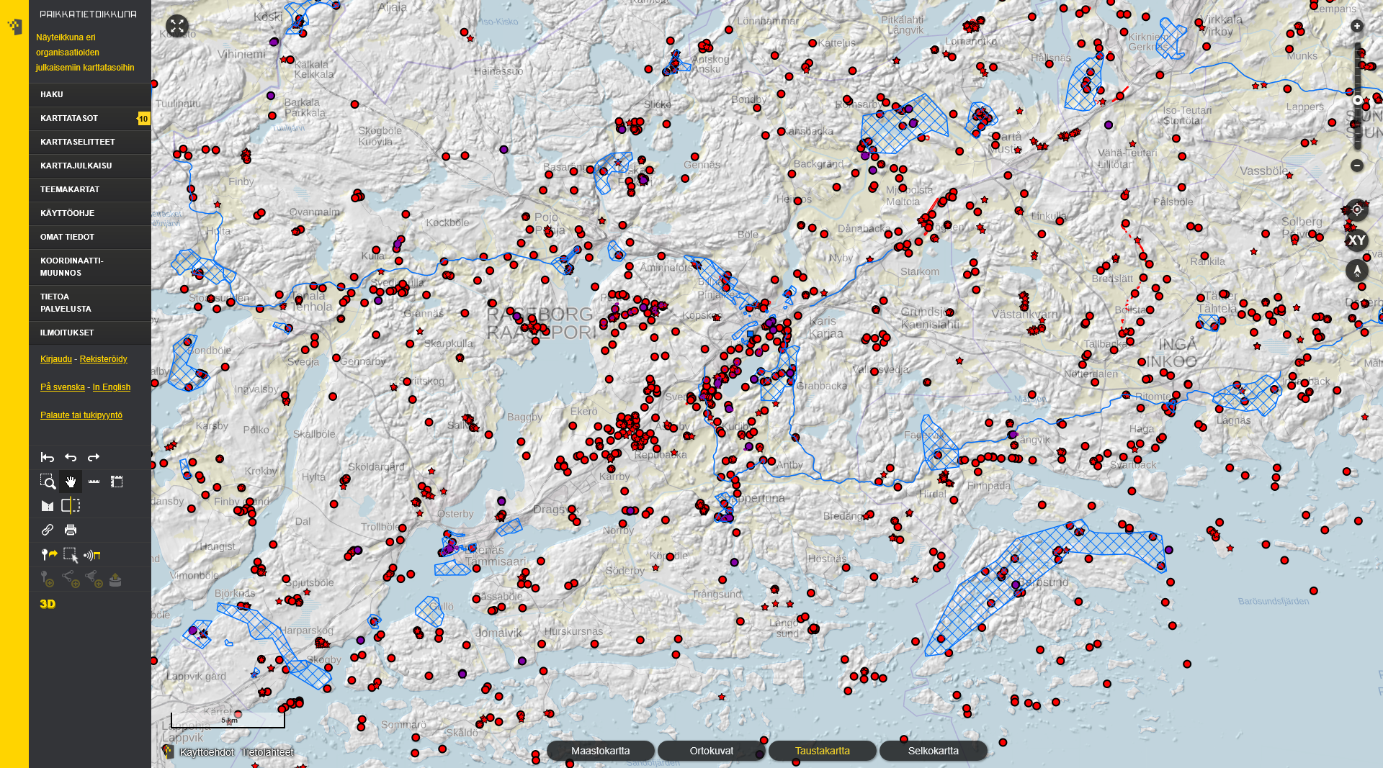Select the area measurement tool

coord(117,482)
